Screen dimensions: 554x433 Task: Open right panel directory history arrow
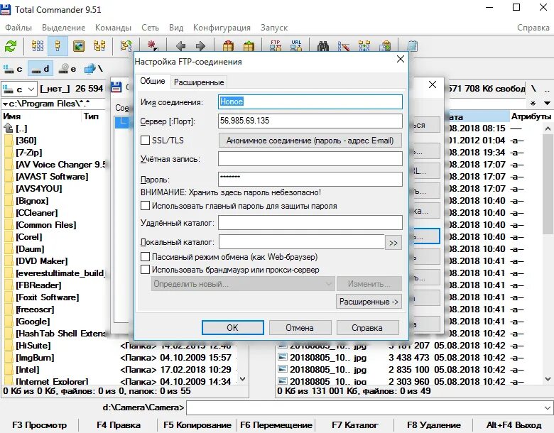[547, 104]
